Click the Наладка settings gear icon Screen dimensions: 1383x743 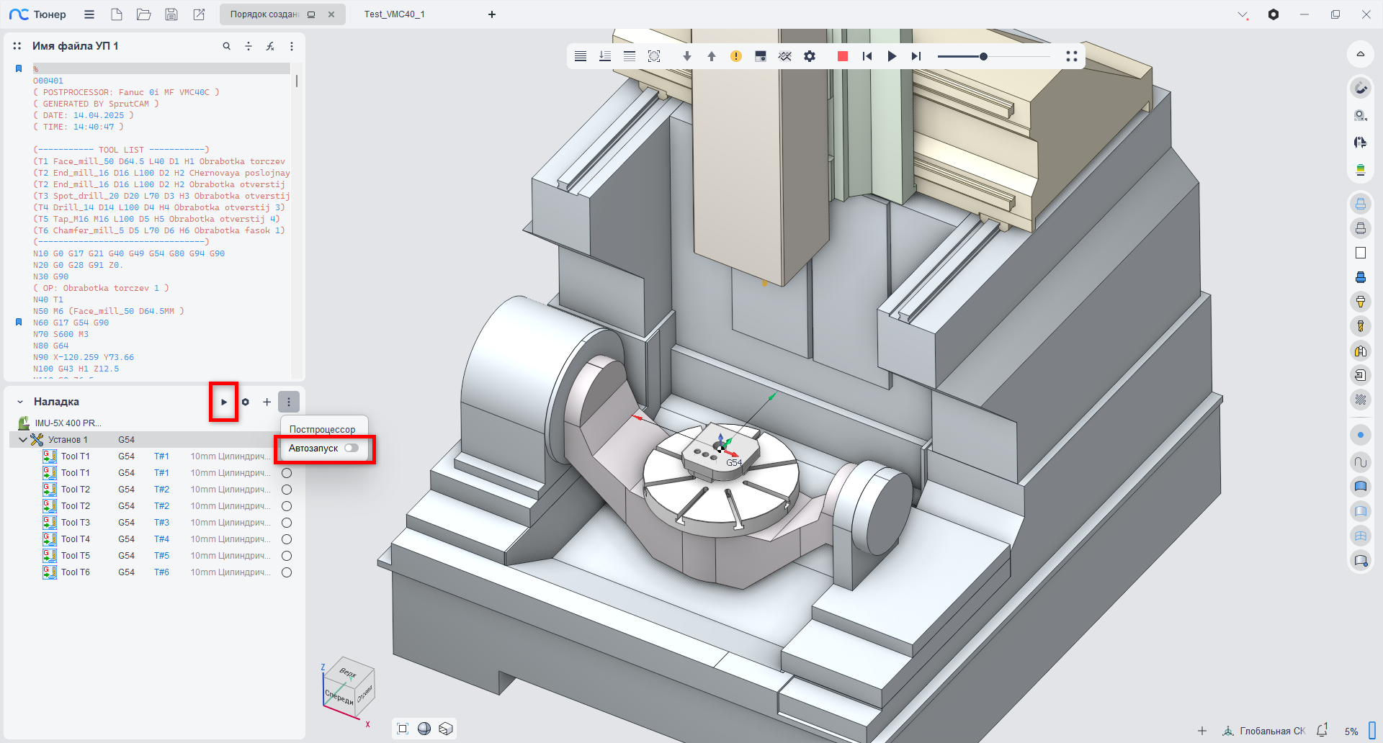[x=246, y=402]
